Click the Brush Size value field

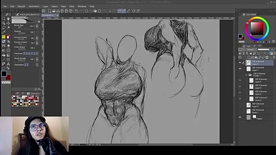[31, 26]
